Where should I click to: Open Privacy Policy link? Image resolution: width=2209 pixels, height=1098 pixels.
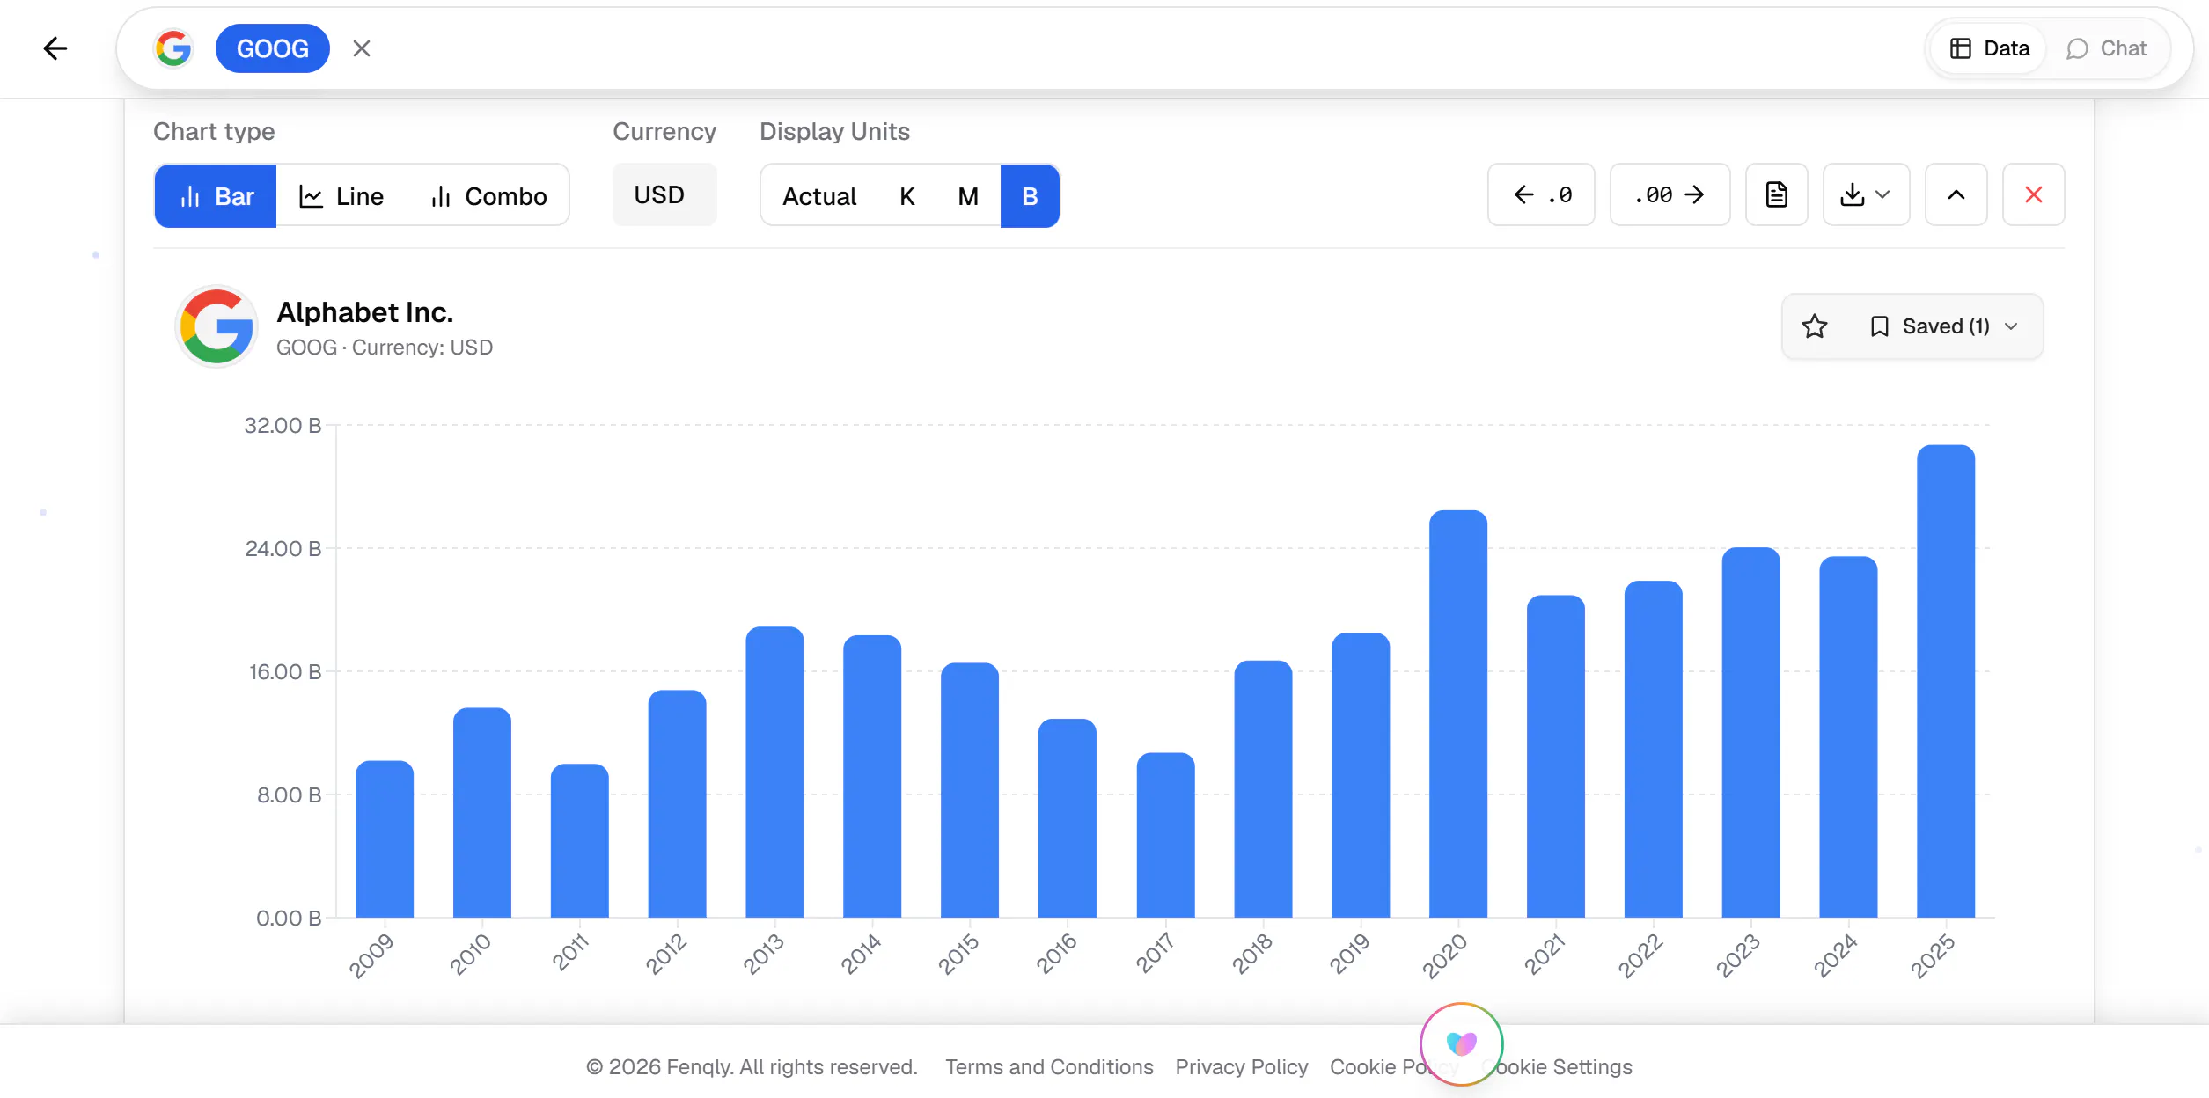point(1242,1067)
